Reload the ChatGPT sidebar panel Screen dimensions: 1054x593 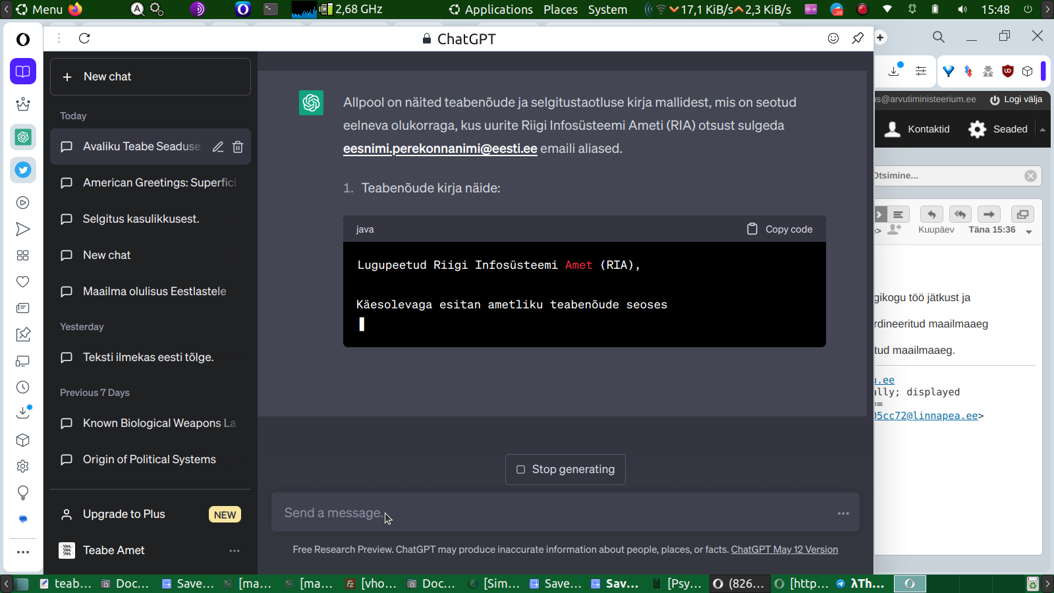pyautogui.click(x=84, y=38)
